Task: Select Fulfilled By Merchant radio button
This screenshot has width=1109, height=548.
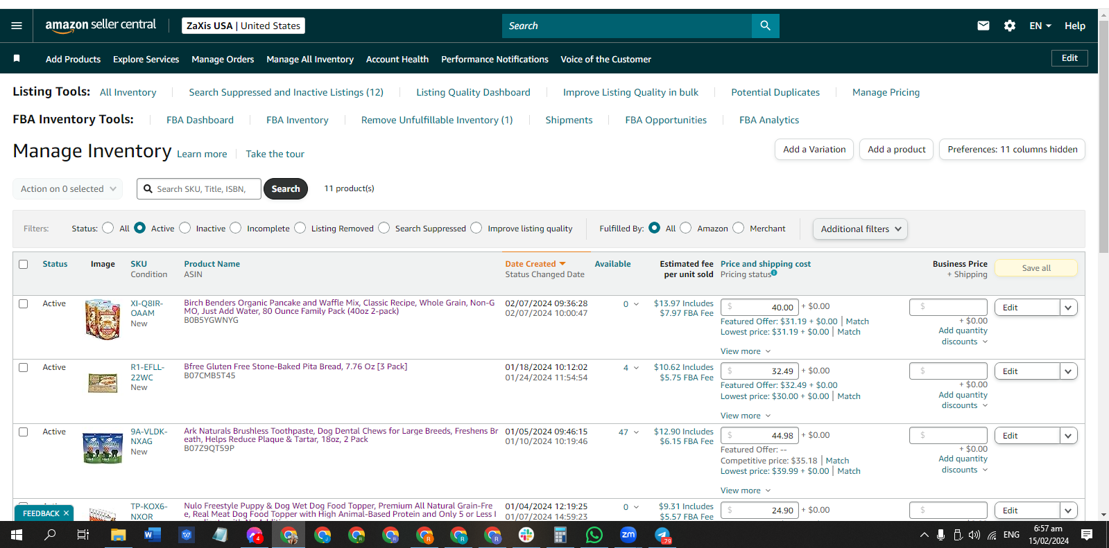Action: [739, 228]
